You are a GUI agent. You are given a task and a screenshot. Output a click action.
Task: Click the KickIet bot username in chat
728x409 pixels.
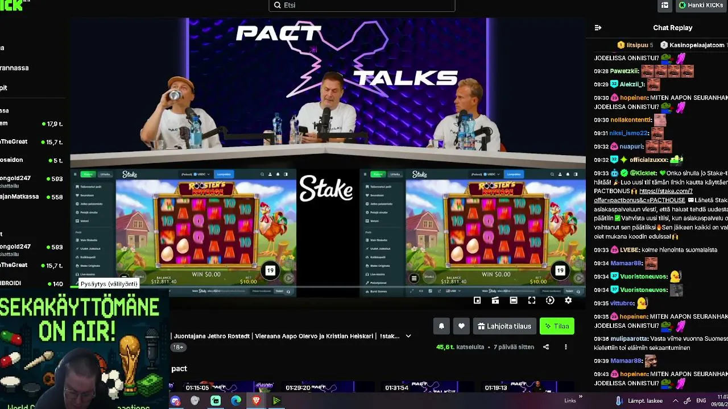(x=643, y=173)
